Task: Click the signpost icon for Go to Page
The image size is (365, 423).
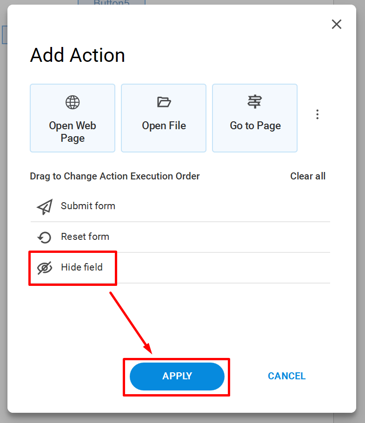Action: 255,101
